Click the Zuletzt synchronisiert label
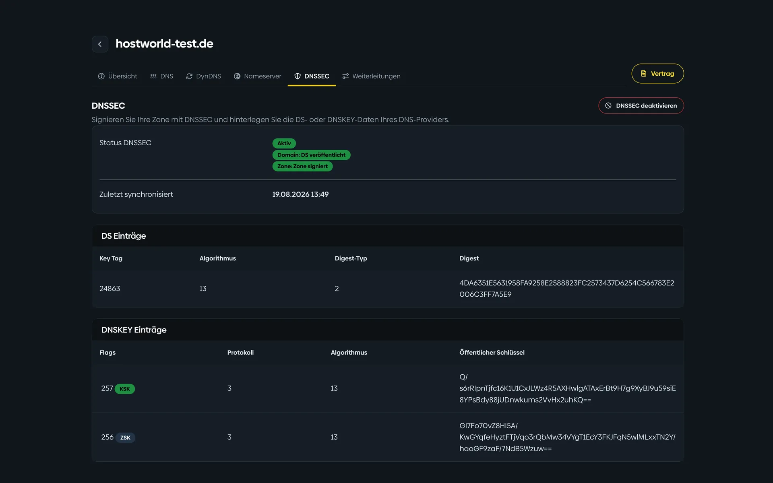The height and width of the screenshot is (483, 773). point(136,194)
